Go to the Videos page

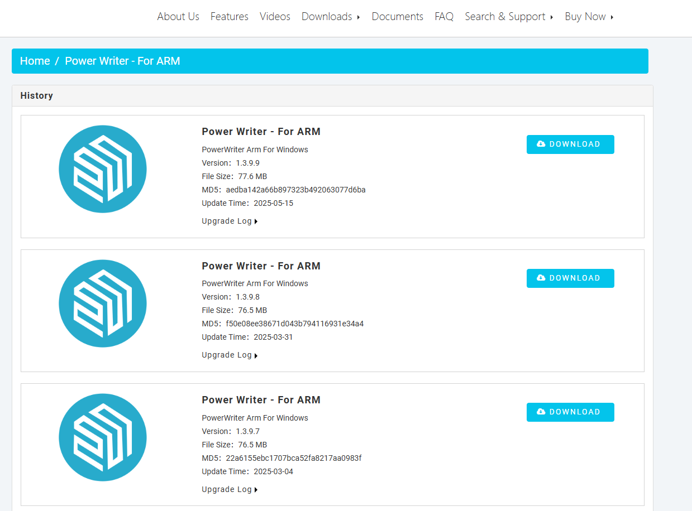(x=275, y=17)
